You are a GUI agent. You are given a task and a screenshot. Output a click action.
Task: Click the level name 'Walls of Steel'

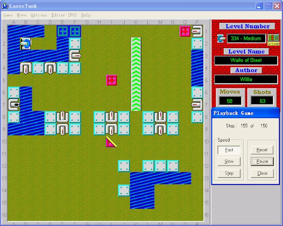(246, 60)
